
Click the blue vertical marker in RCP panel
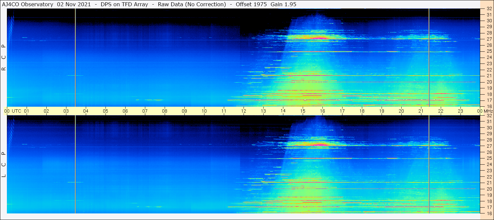(429, 57)
